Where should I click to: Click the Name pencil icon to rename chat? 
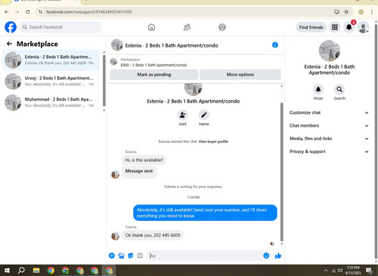(203, 115)
